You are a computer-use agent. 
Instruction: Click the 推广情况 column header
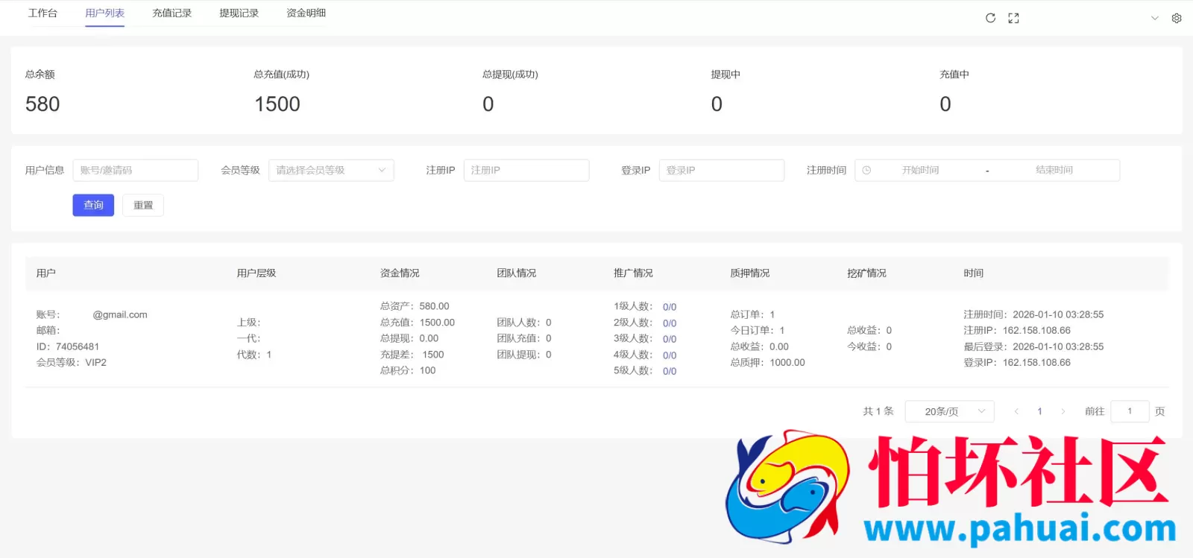click(x=633, y=273)
